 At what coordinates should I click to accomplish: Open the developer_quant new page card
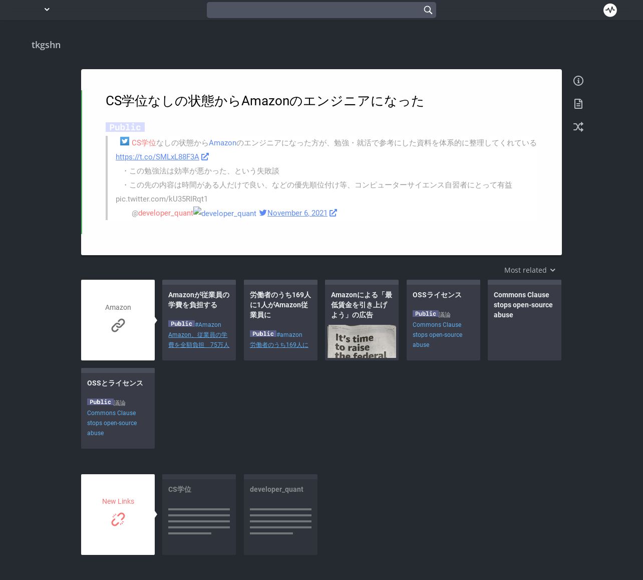(x=280, y=514)
